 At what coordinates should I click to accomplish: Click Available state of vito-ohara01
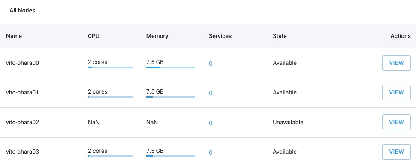point(285,92)
